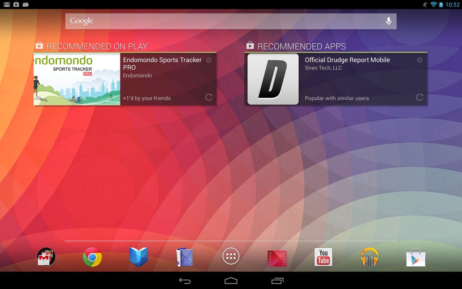Tap the Play bag icon beside Recommended Apps
This screenshot has height=289, width=462.
tap(250, 46)
